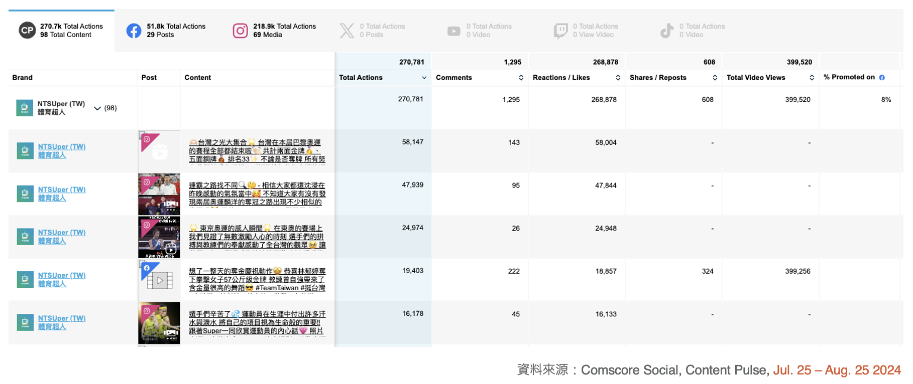Open the Instagram 218.9k Total Actions tab

(274, 31)
